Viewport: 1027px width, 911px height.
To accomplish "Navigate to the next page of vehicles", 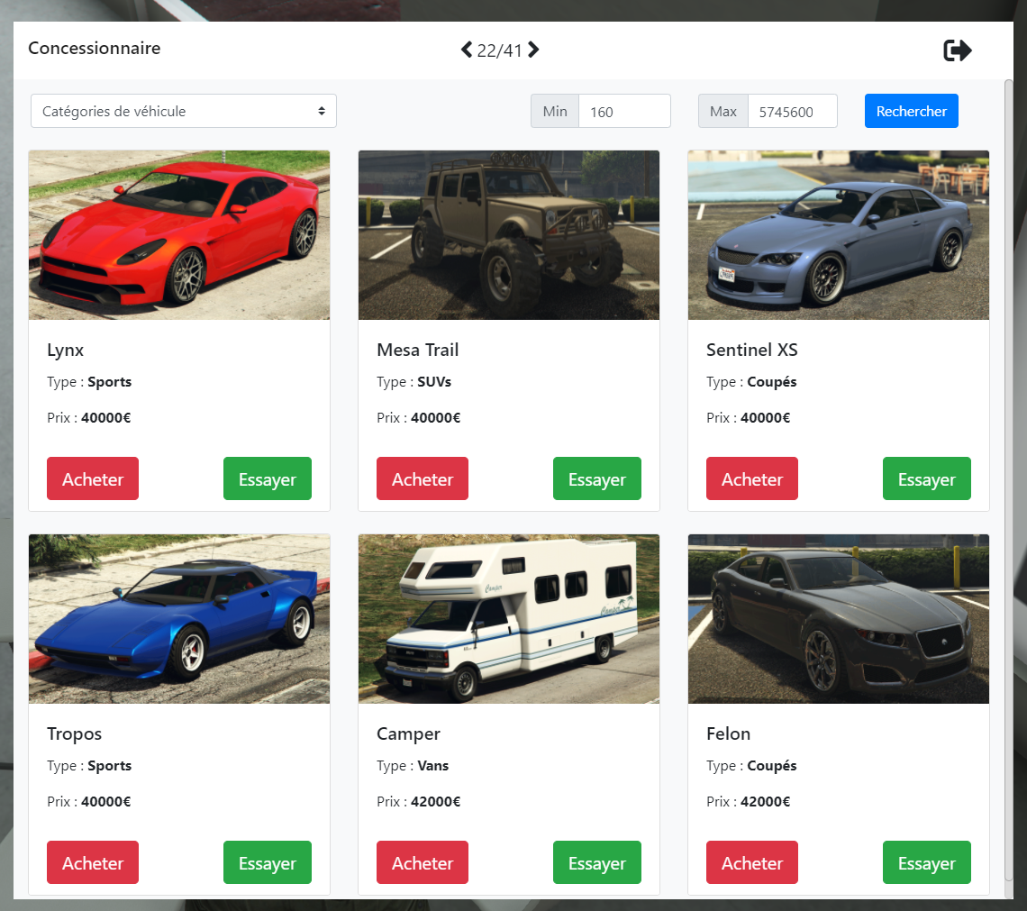I will (x=533, y=50).
